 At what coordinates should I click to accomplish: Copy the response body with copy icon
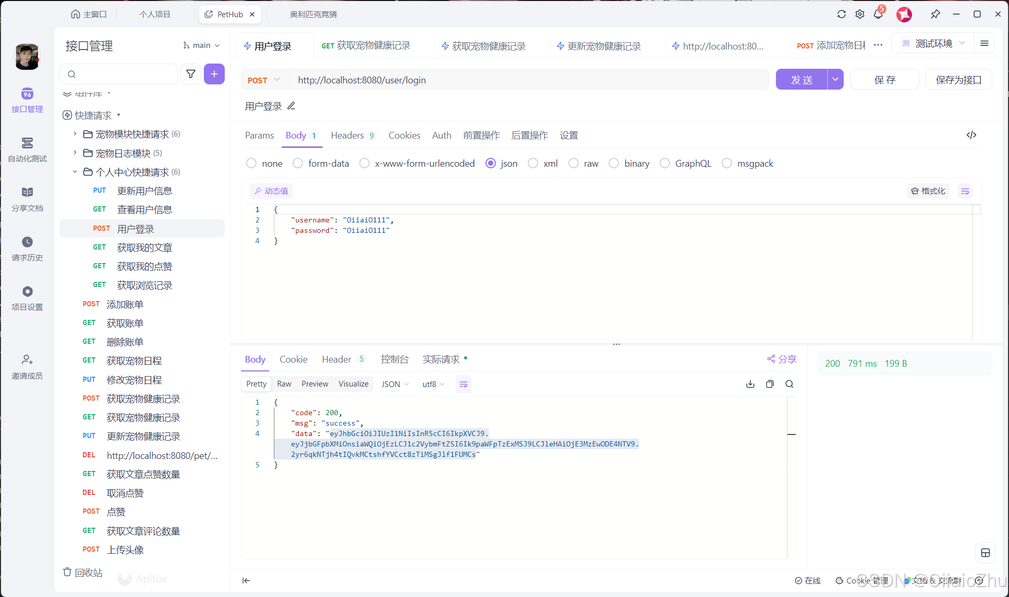click(x=770, y=384)
